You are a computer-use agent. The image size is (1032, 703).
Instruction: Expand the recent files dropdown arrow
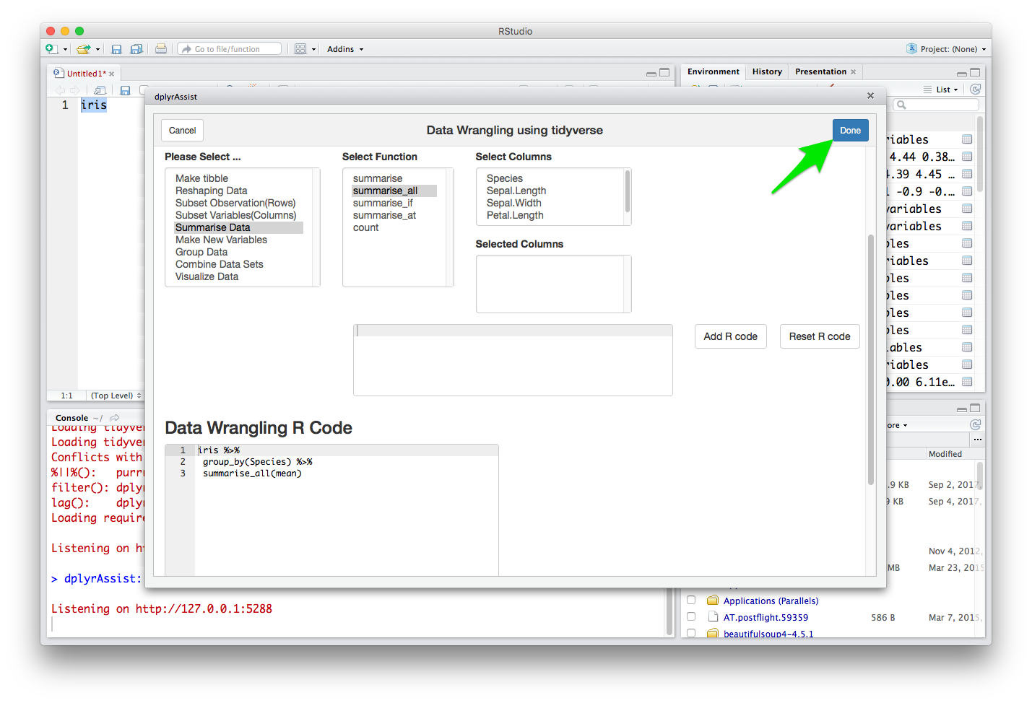[x=97, y=50]
